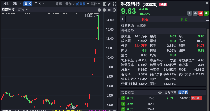Click the red 闪买 quick buy button

tap(145, 19)
